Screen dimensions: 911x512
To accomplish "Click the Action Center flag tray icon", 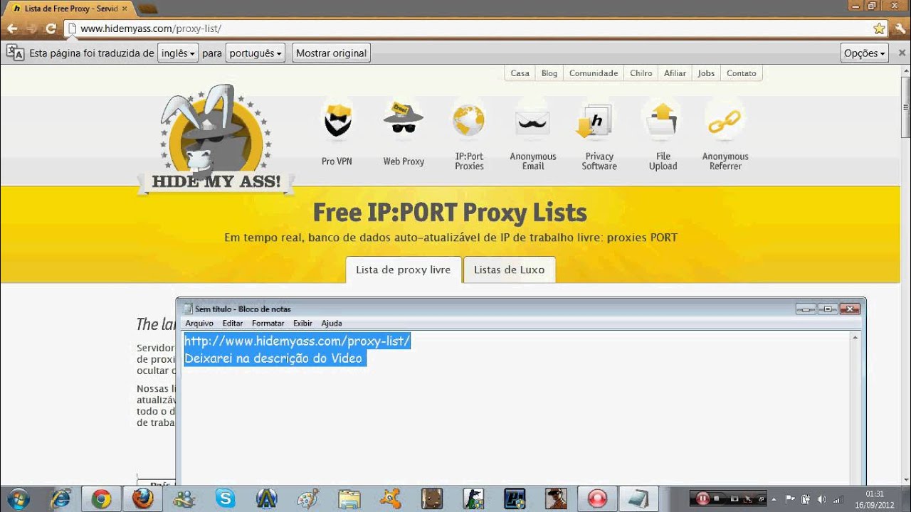I will pos(790,499).
